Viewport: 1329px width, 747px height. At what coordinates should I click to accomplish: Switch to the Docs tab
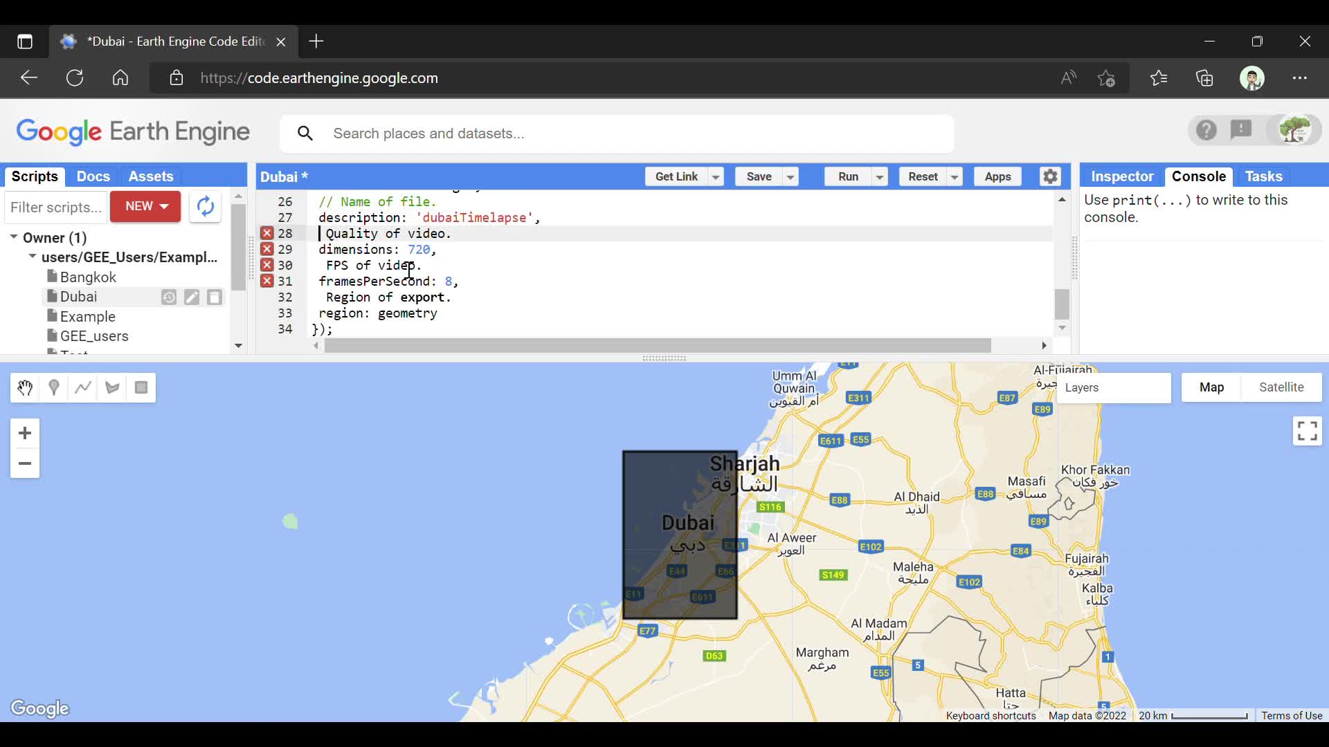93,176
